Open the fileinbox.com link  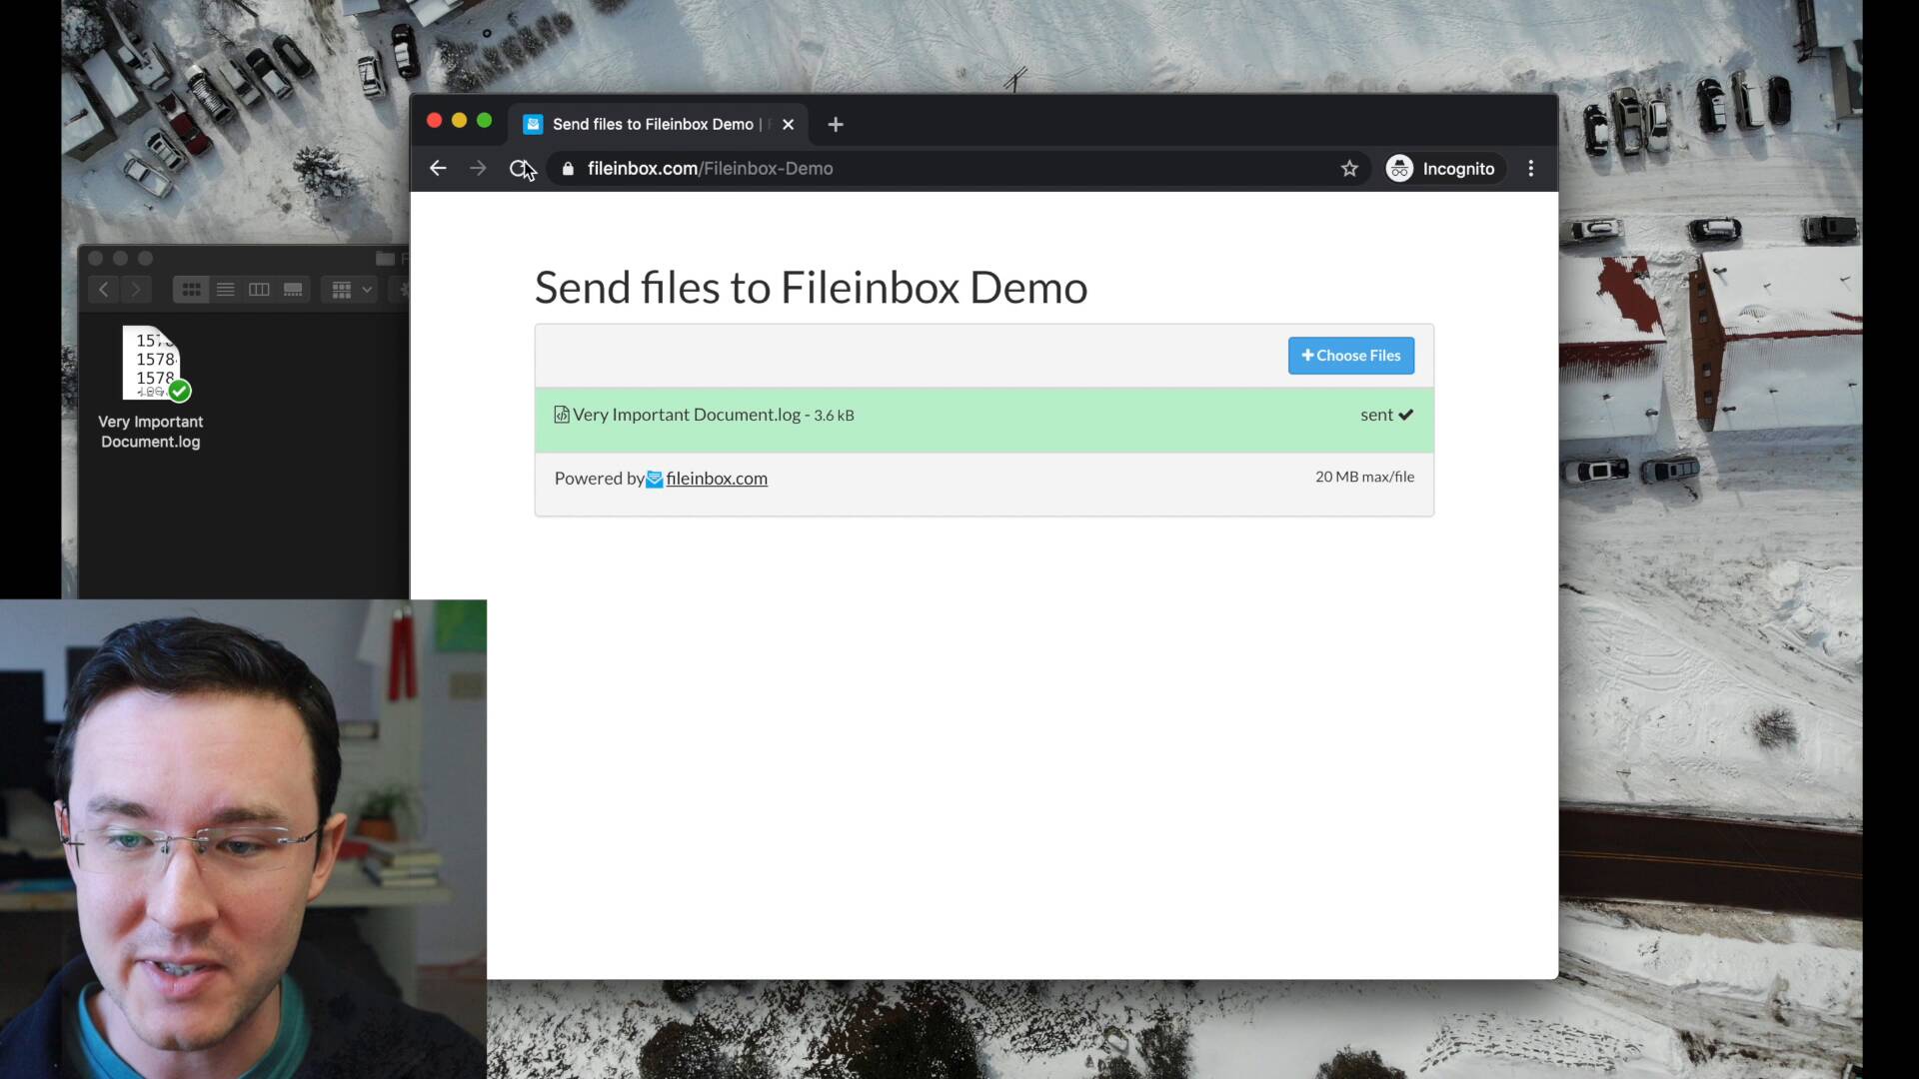tap(717, 479)
